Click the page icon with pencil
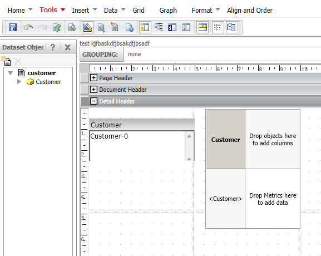The image size is (321, 256). coord(115,27)
